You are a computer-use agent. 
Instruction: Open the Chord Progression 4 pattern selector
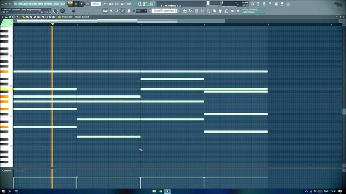point(164,11)
